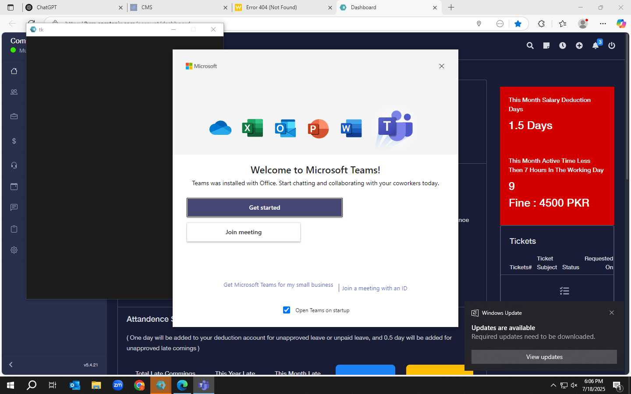Show hidden system tray icons

point(553,385)
